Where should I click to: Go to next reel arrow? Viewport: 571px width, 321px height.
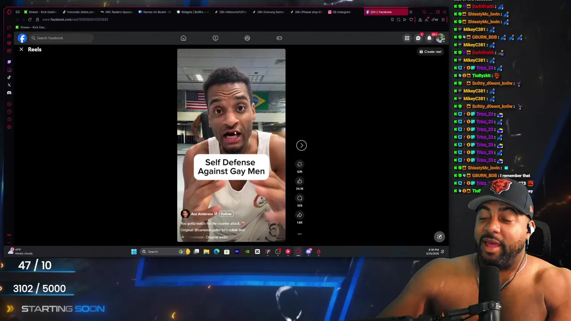tap(302, 145)
